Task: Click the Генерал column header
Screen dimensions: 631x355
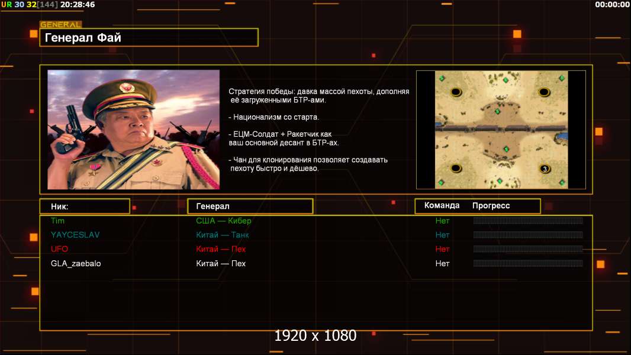Action: click(x=250, y=206)
